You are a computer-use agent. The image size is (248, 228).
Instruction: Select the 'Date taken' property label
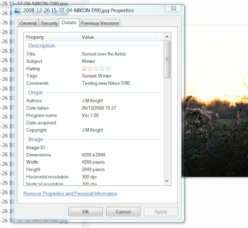point(38,108)
